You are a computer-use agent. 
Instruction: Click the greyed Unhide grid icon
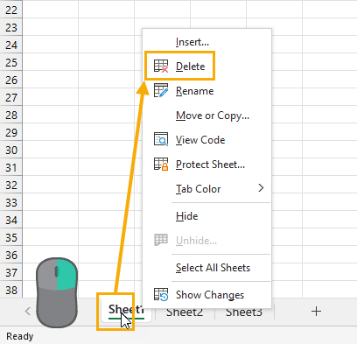[x=161, y=240]
